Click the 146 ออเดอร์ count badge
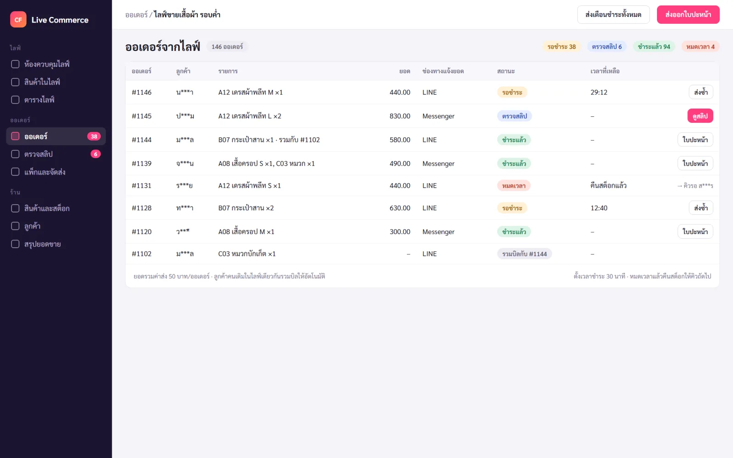The image size is (733, 458). [x=227, y=47]
